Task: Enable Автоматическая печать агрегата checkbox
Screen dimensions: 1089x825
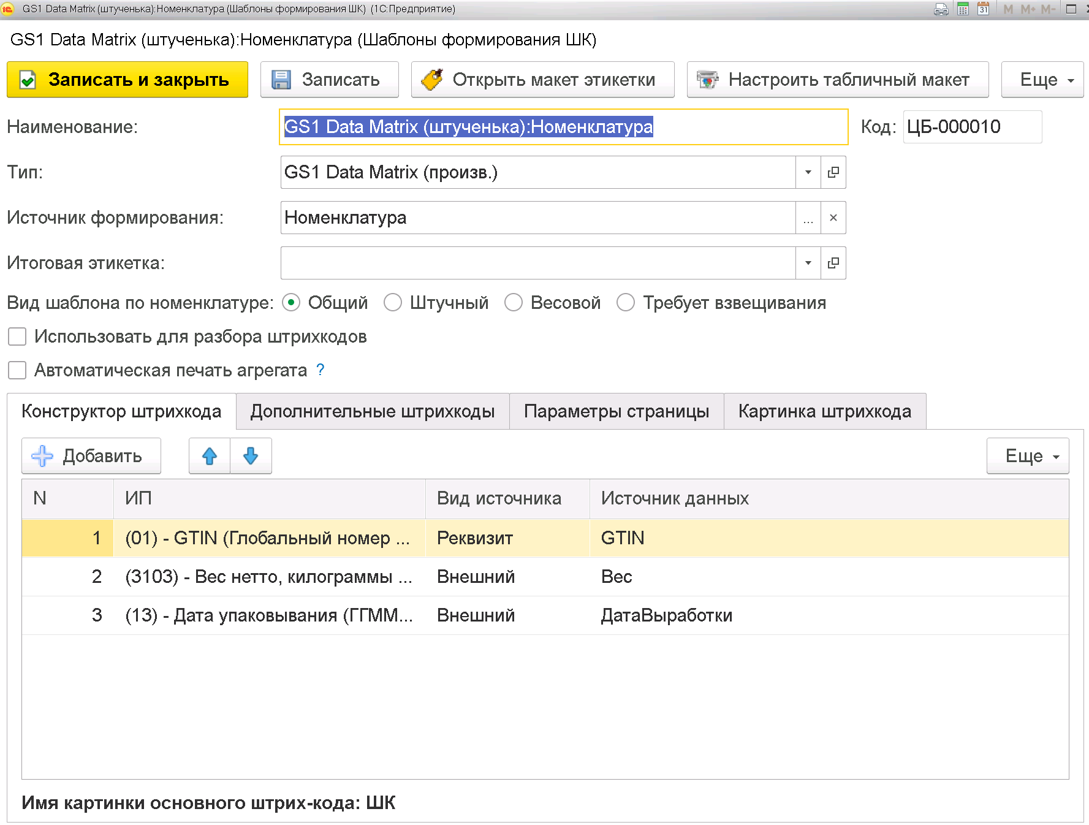Action: pyautogui.click(x=17, y=370)
